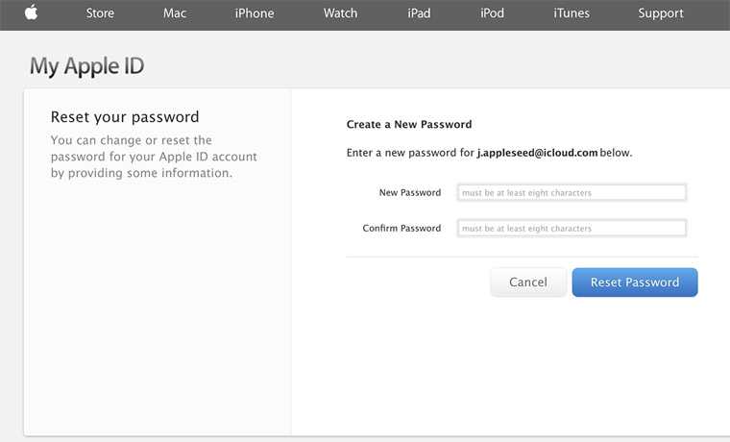Navigate to the iPad page
730x442 pixels.
coord(419,13)
